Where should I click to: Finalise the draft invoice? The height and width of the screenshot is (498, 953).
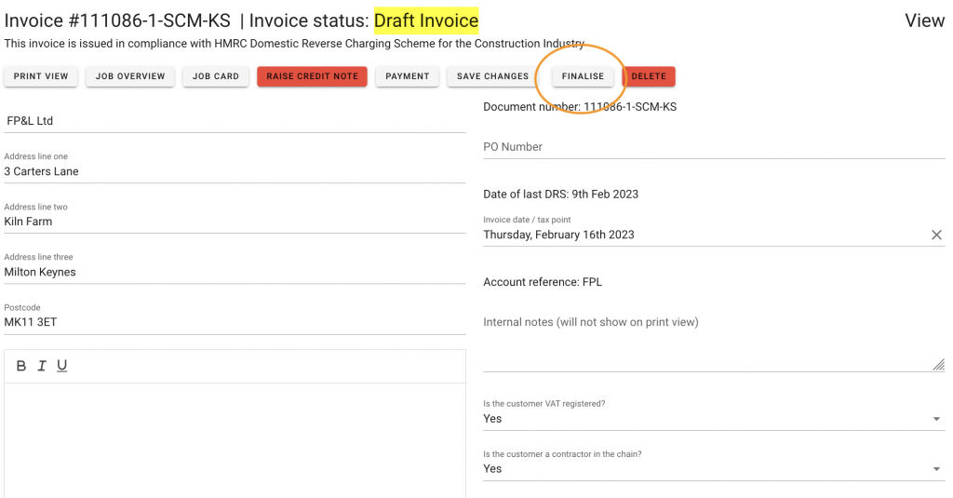click(x=583, y=76)
